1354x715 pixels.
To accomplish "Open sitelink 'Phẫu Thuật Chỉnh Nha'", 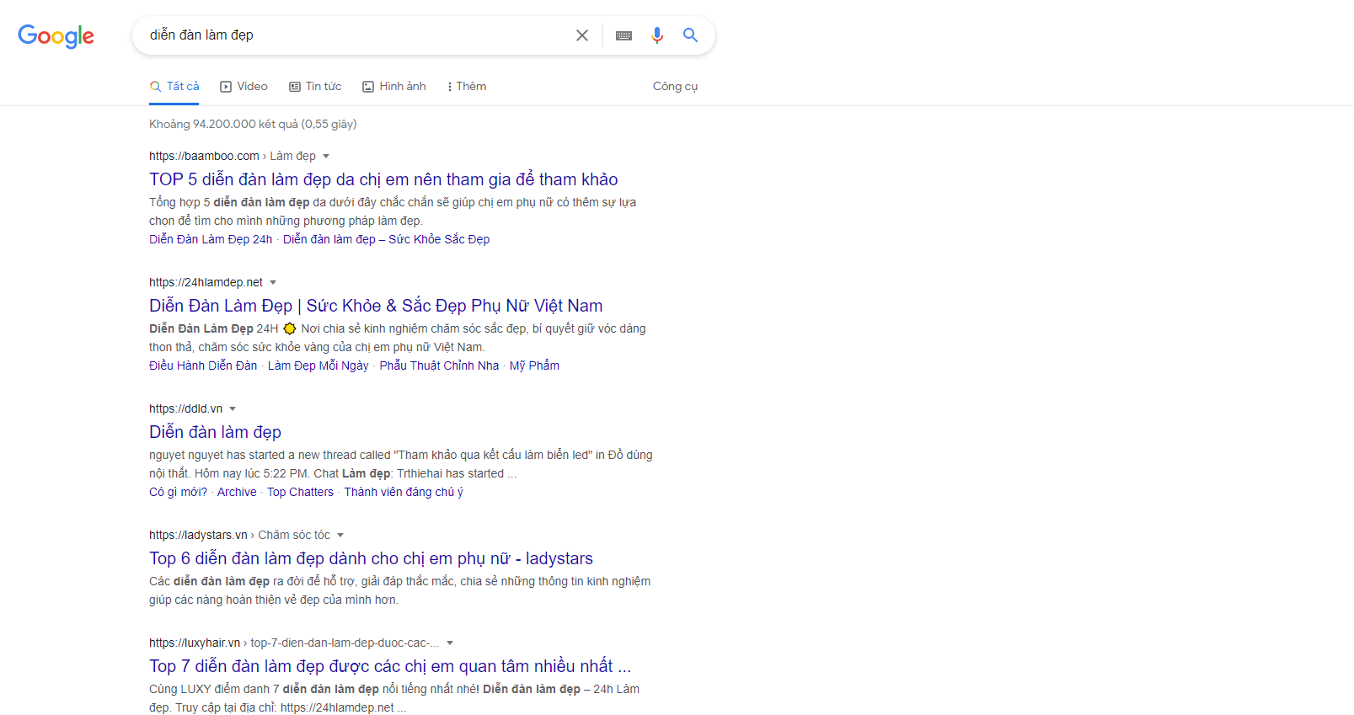I will tap(439, 366).
